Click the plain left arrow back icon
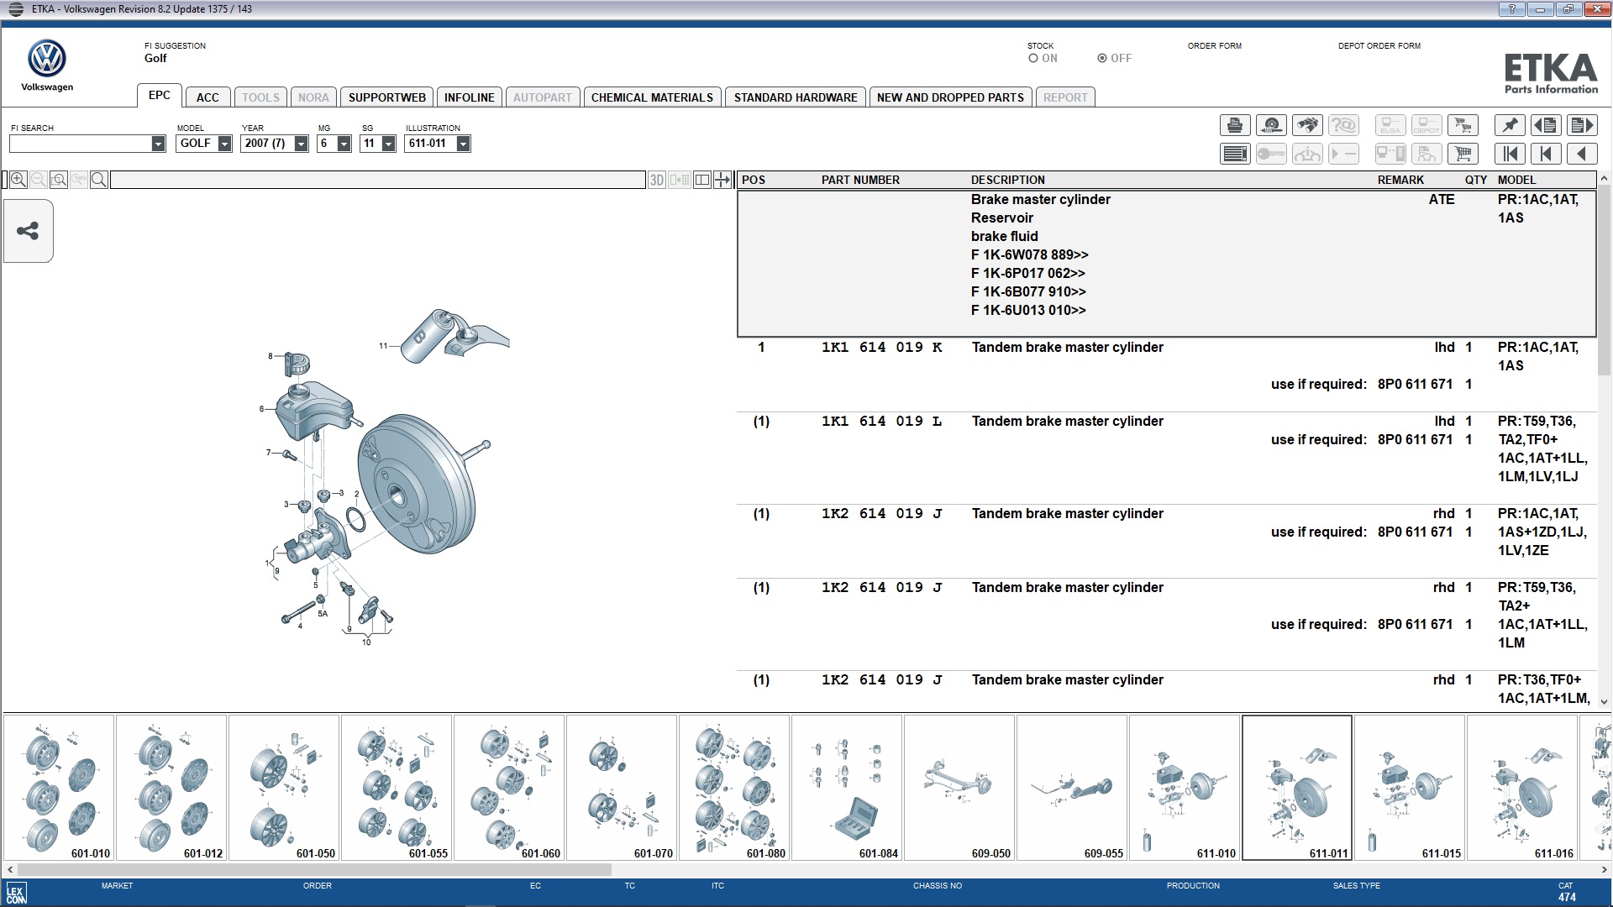This screenshot has height=907, width=1613. [x=1582, y=154]
